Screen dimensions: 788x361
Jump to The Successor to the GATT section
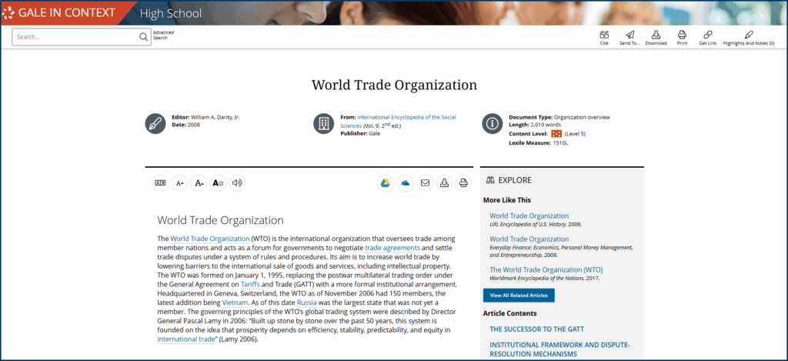coord(536,329)
